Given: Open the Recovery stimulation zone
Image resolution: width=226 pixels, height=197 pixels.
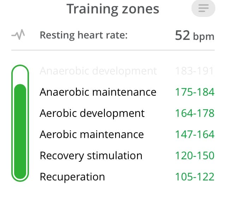Looking at the screenshot, I should (x=91, y=156).
